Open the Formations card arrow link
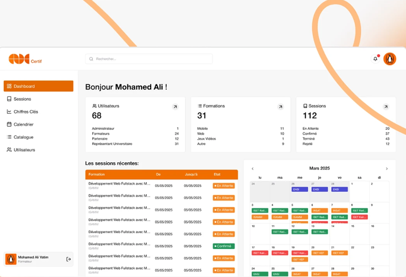 point(281,106)
